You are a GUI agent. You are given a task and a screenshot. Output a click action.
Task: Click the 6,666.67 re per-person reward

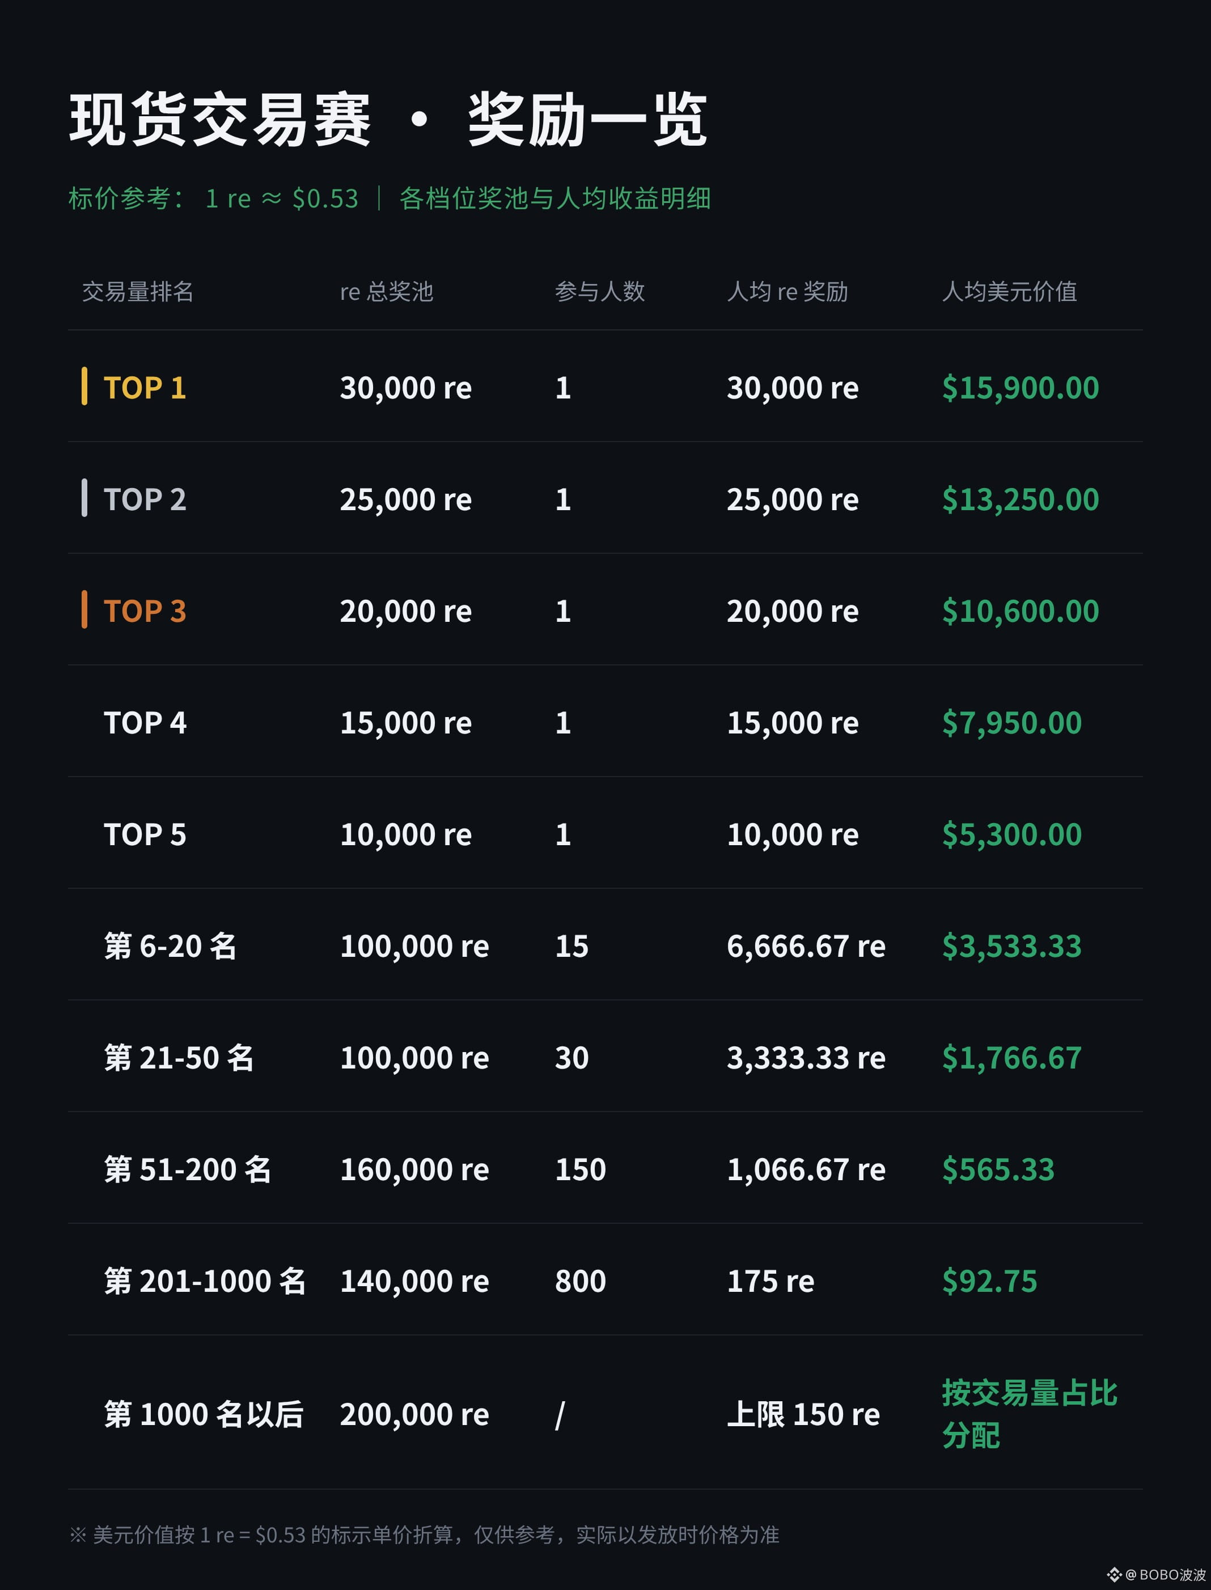[x=806, y=947]
